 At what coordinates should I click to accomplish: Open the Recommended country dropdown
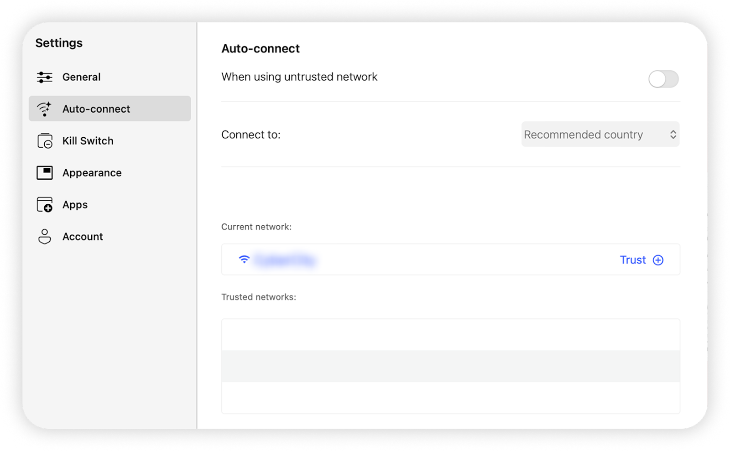click(600, 135)
